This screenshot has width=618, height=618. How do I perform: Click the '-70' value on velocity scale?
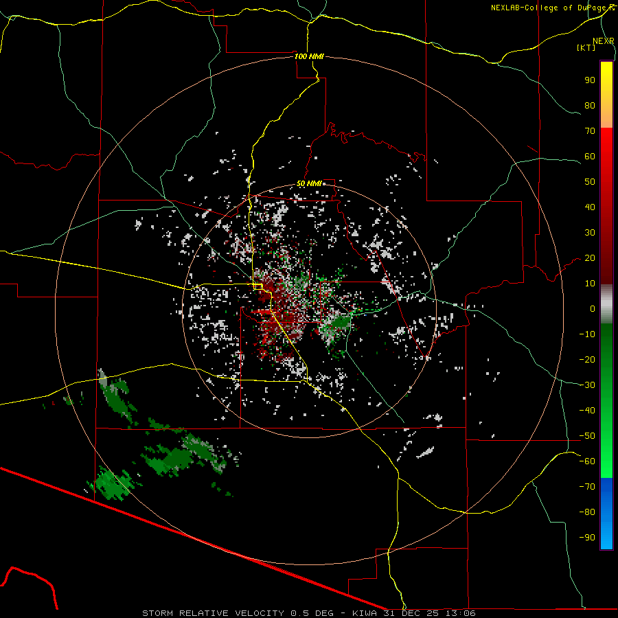pyautogui.click(x=587, y=487)
